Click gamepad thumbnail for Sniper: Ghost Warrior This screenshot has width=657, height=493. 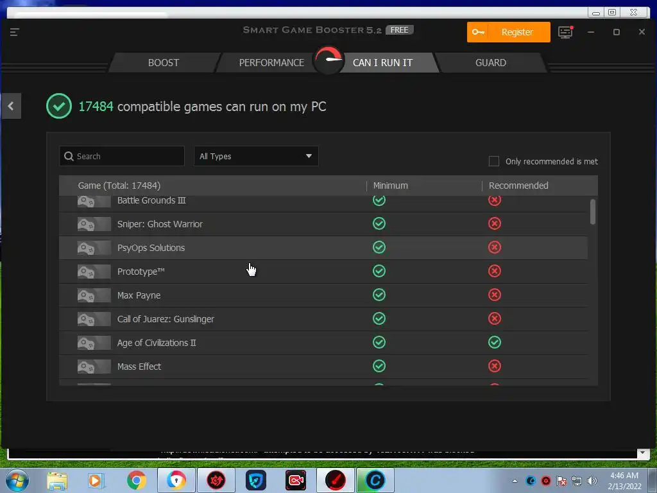tap(94, 224)
